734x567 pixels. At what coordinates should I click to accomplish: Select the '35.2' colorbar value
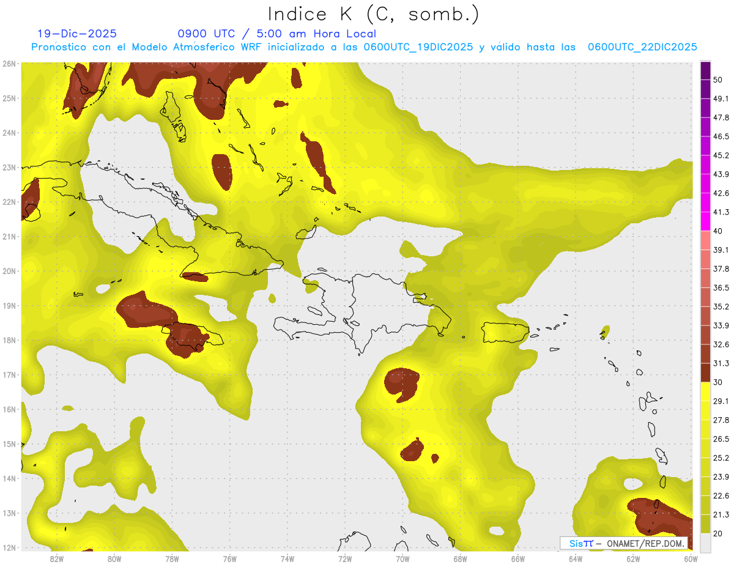click(721, 306)
